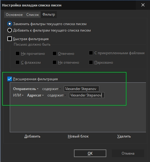Tick the Парковано checkbox
This screenshot has height=162, width=150.
coord(91,62)
